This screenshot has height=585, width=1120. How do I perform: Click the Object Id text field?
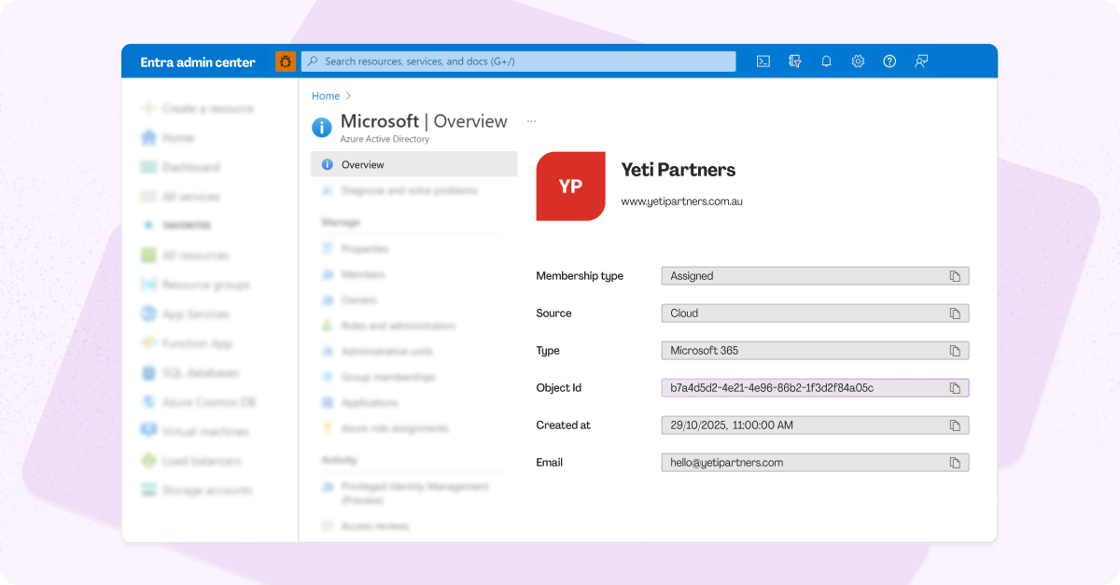(803, 388)
